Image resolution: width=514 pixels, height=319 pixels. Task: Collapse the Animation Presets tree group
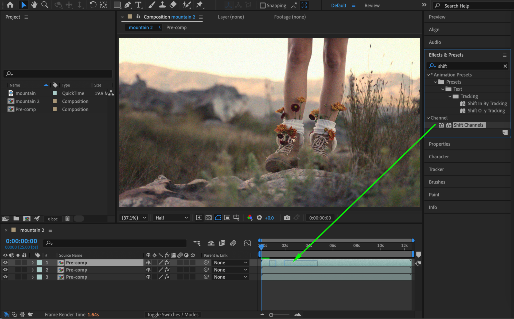pos(428,75)
